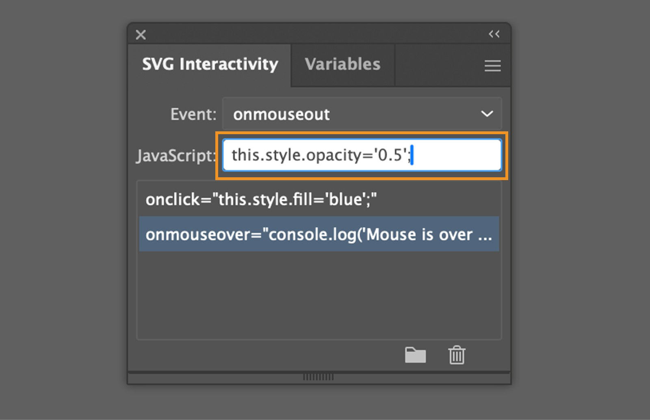This screenshot has height=420, width=650.
Task: Click the JavaScript label
Action: pos(175,156)
